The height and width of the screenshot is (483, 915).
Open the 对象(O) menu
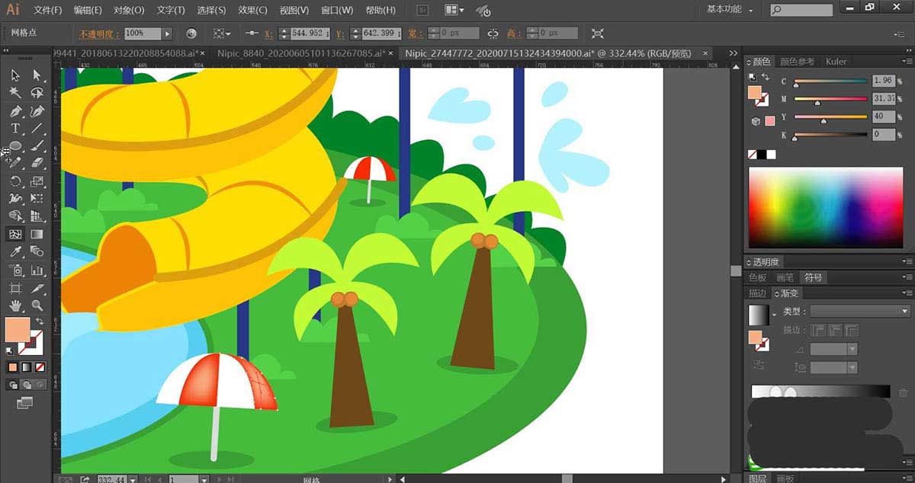[129, 10]
